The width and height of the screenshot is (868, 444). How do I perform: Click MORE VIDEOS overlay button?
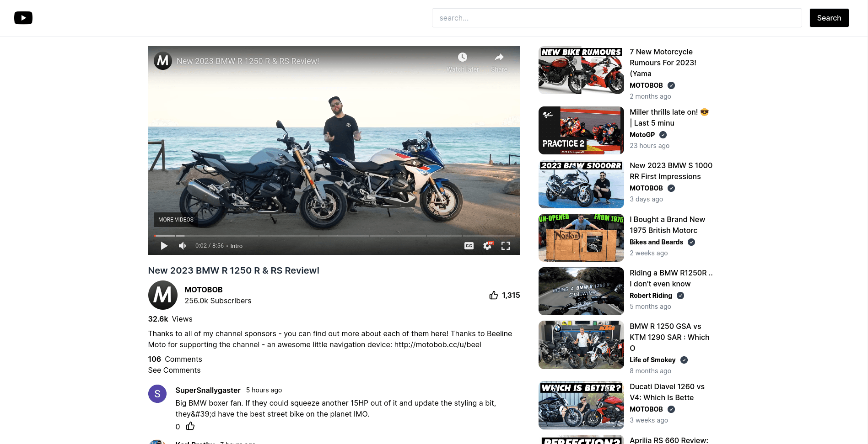176,220
